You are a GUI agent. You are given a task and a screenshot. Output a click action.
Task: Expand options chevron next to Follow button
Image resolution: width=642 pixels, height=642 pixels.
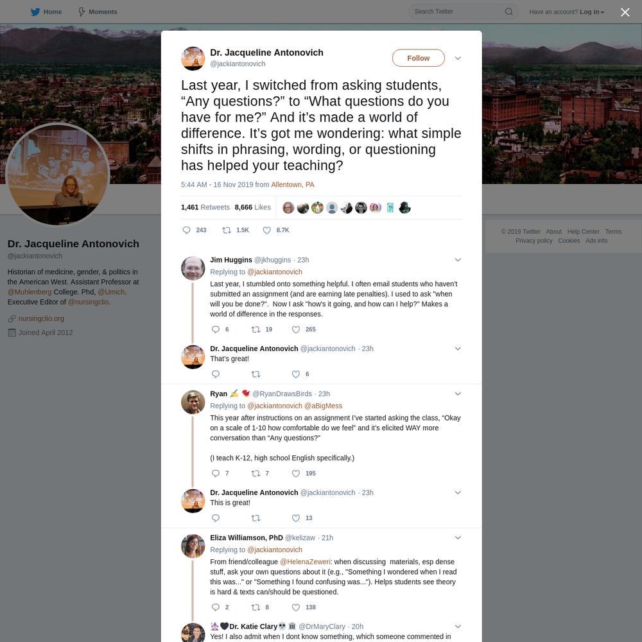click(x=458, y=58)
